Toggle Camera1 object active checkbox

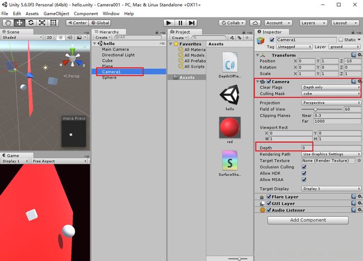click(x=272, y=40)
